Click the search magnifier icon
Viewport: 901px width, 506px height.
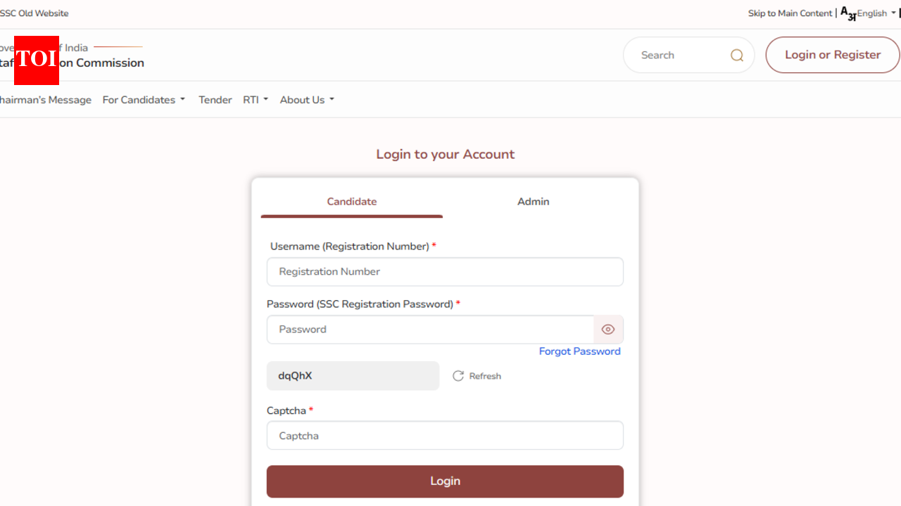coord(736,56)
